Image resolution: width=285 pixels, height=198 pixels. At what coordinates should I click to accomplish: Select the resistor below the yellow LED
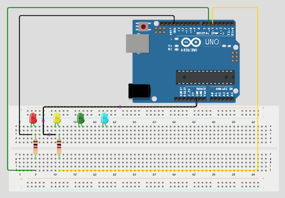(59, 147)
